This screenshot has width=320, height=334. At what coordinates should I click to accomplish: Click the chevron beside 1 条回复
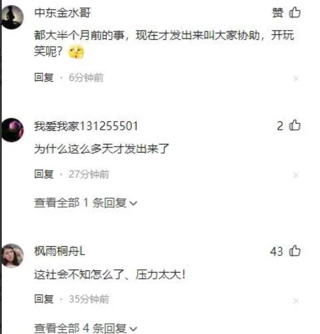133,203
